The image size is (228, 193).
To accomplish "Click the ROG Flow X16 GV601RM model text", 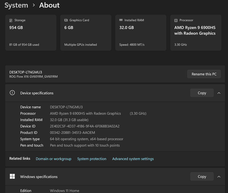I will click(x=33, y=76).
